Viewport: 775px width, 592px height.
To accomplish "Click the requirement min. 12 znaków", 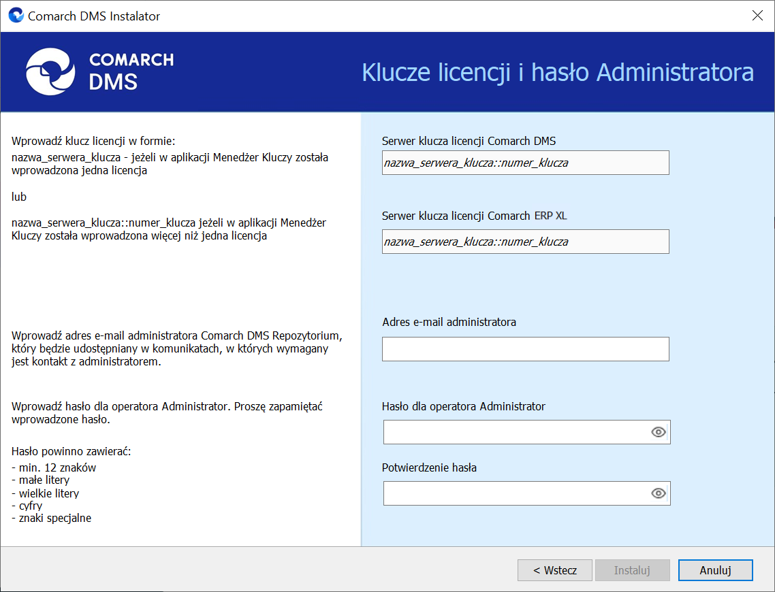I will tap(54, 467).
